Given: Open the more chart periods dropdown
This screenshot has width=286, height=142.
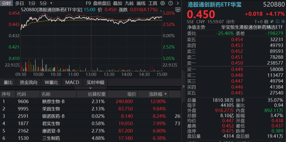Looking at the screenshot, I should (x=51, y=3).
